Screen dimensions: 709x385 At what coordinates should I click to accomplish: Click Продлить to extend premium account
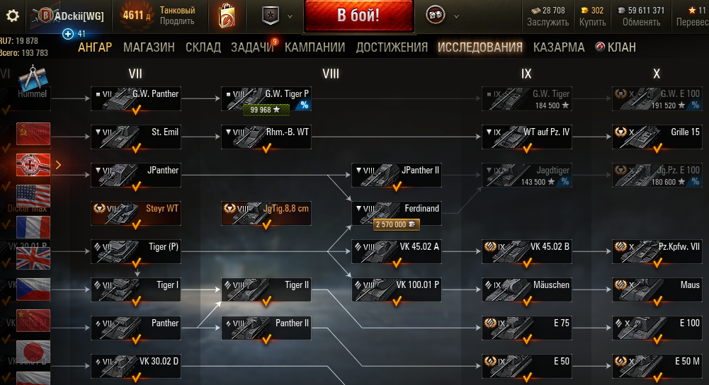click(x=177, y=21)
